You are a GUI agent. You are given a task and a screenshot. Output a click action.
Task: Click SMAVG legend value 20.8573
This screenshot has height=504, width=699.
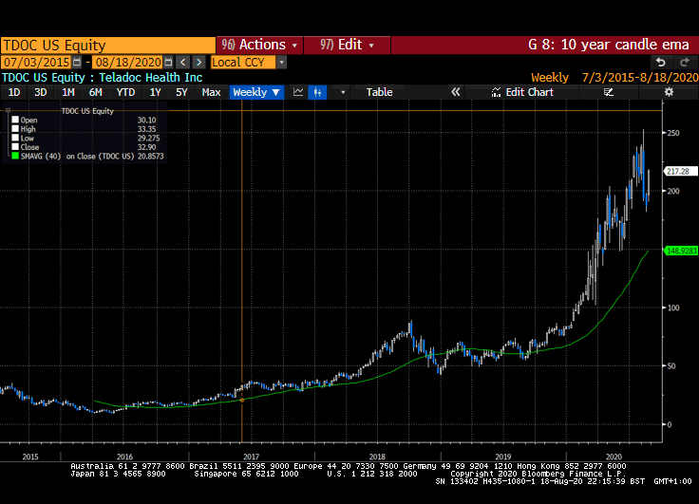tap(151, 156)
